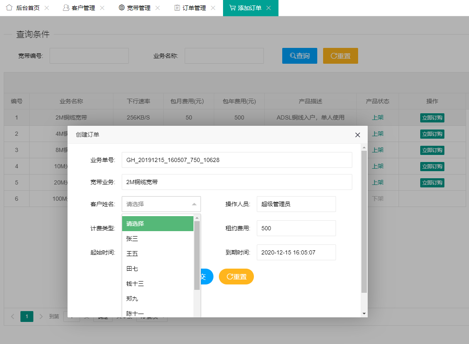The image size is (469, 344).
Task: Click the cart icon on 添加订单 tab
Action: [232, 7]
